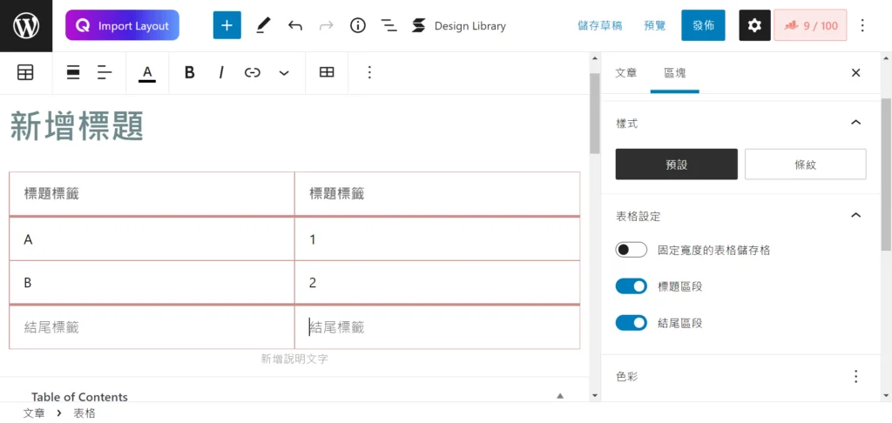Click the edit table grid icon
Image resolution: width=892 pixels, height=423 pixels.
[x=327, y=72]
